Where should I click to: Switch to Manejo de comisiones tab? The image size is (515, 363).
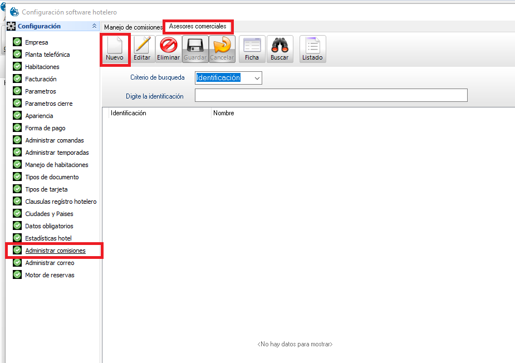coord(133,27)
